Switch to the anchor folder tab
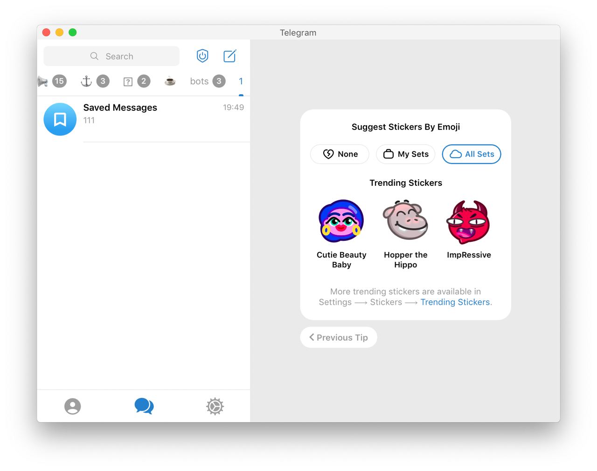 click(95, 81)
